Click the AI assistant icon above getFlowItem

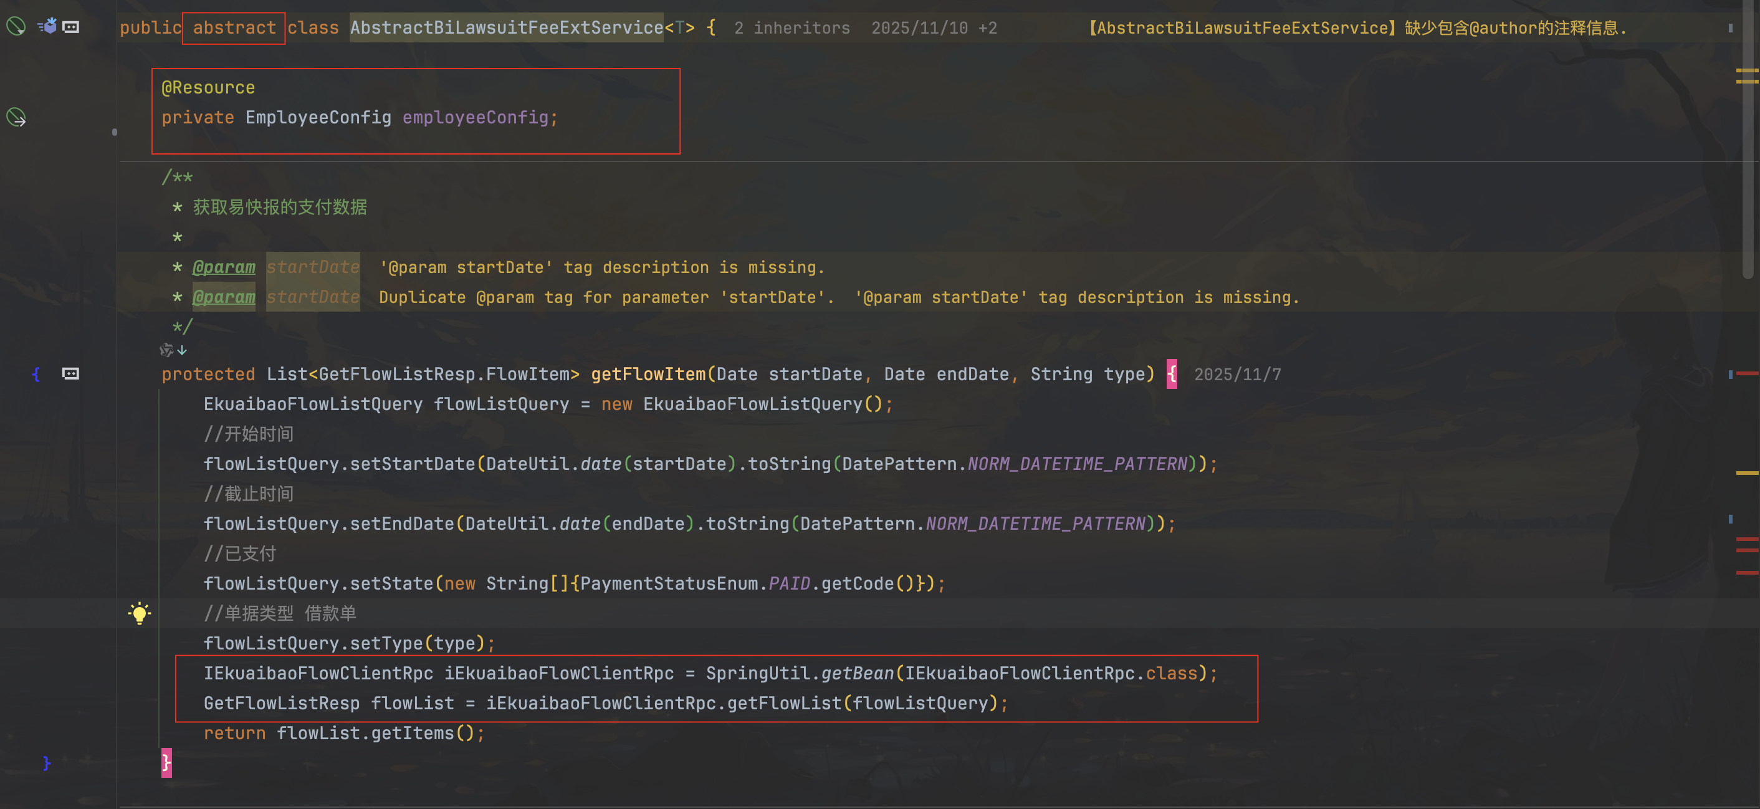(166, 350)
